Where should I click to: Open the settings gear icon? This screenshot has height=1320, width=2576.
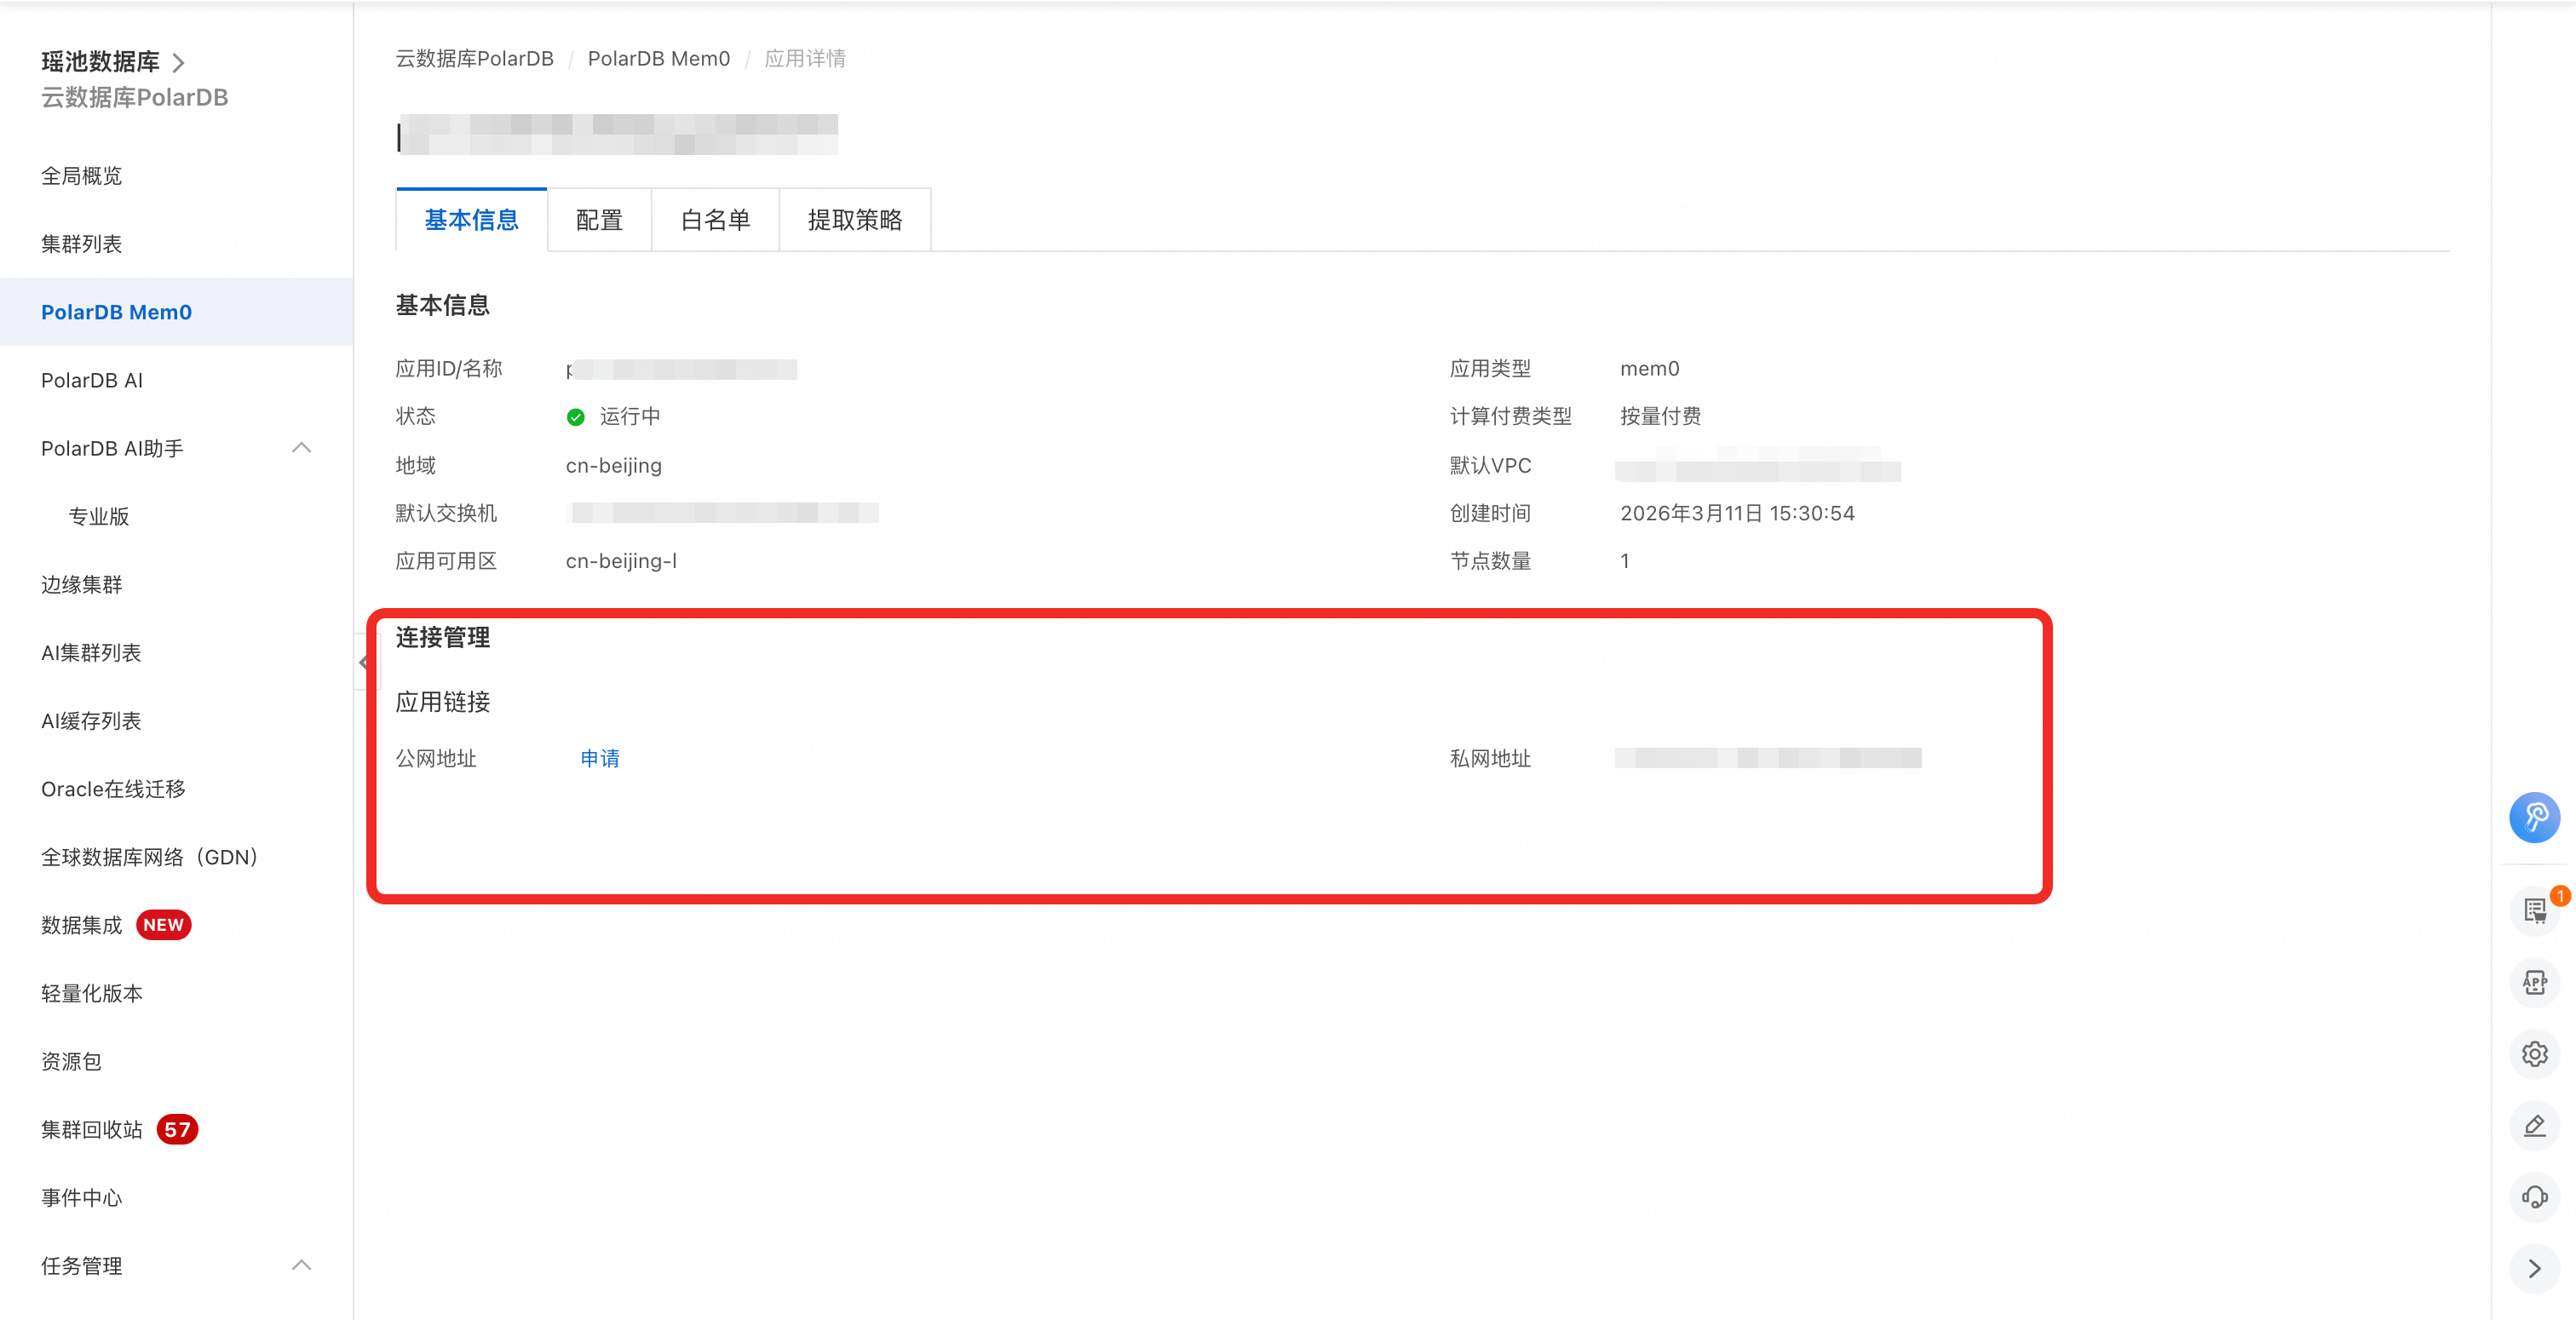2534,1054
